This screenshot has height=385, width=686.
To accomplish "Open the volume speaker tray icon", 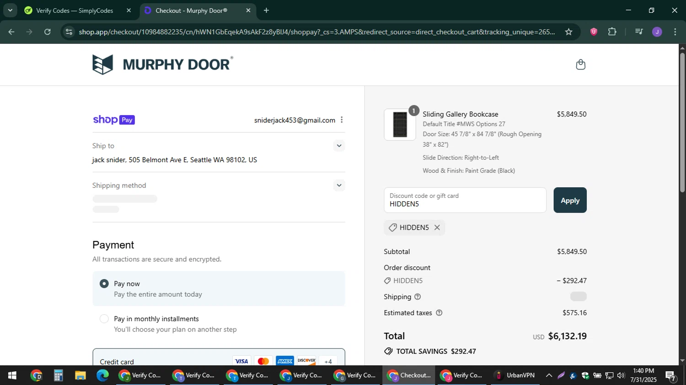I will coord(621,375).
